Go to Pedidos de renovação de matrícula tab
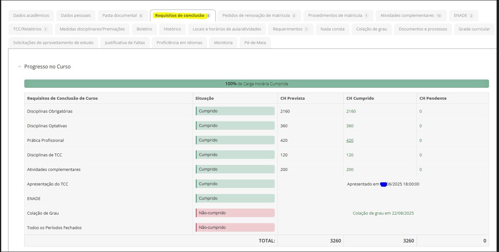 pyautogui.click(x=259, y=16)
